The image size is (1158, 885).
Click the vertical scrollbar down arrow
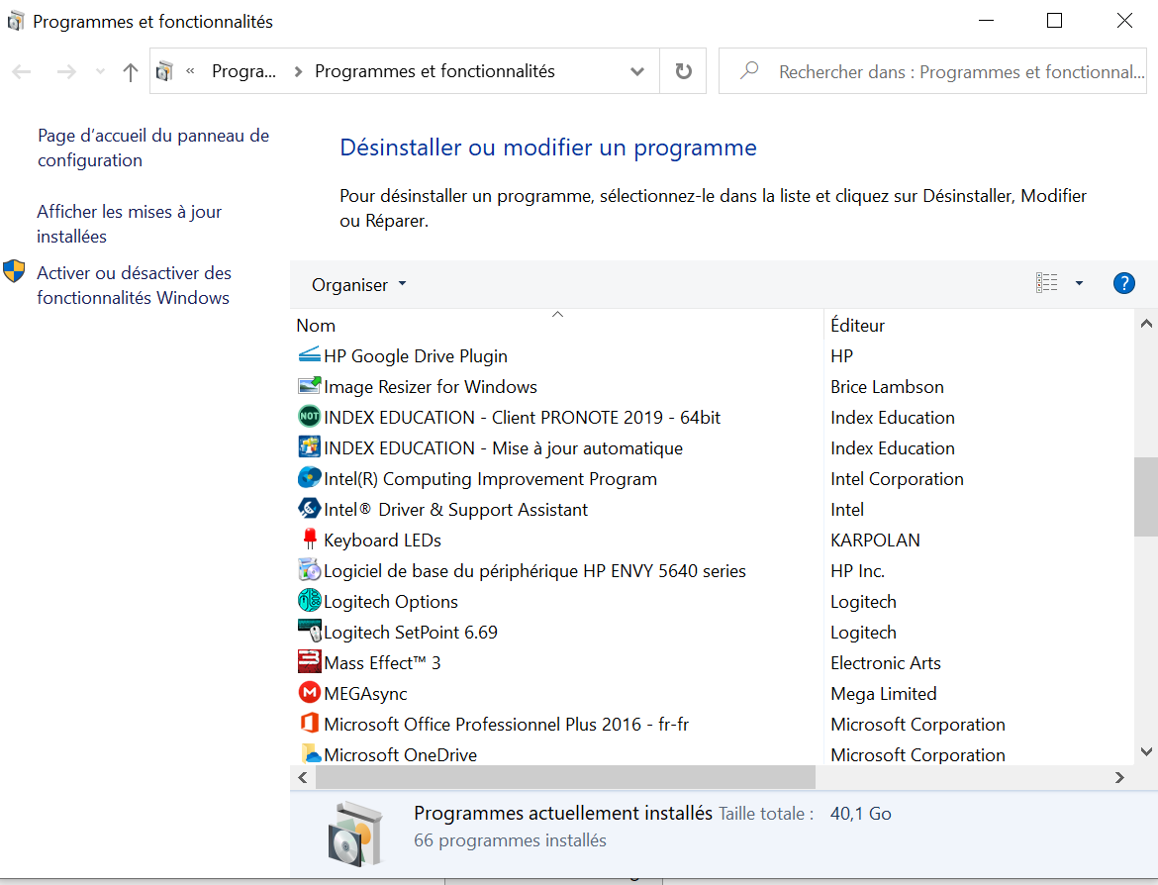[1145, 752]
